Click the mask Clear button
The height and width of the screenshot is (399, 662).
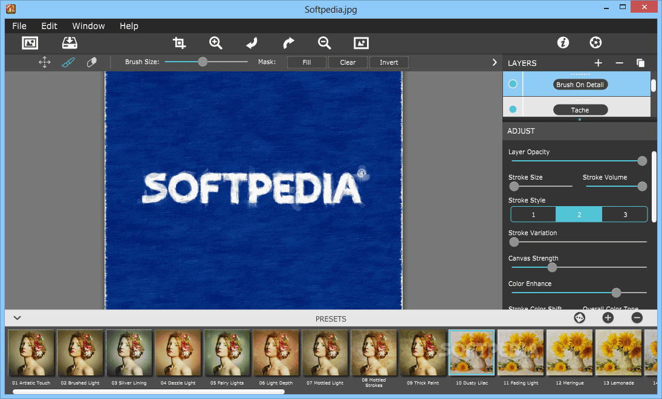pos(348,62)
